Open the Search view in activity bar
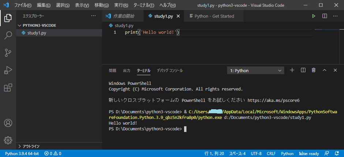Viewport: 344px width, 157px height. (x=8, y=35)
